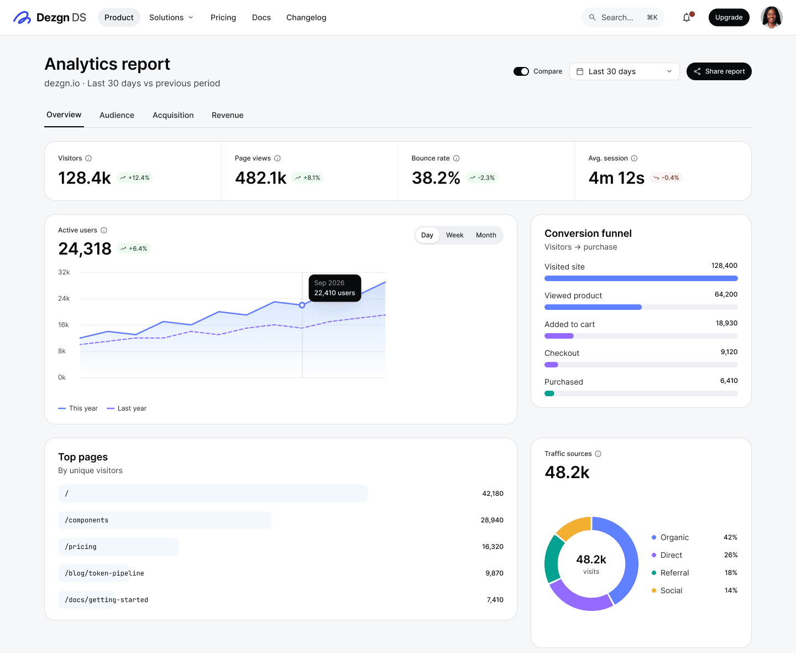Click the info icon next to Avg. session
Image resolution: width=796 pixels, height=653 pixels.
(635, 158)
